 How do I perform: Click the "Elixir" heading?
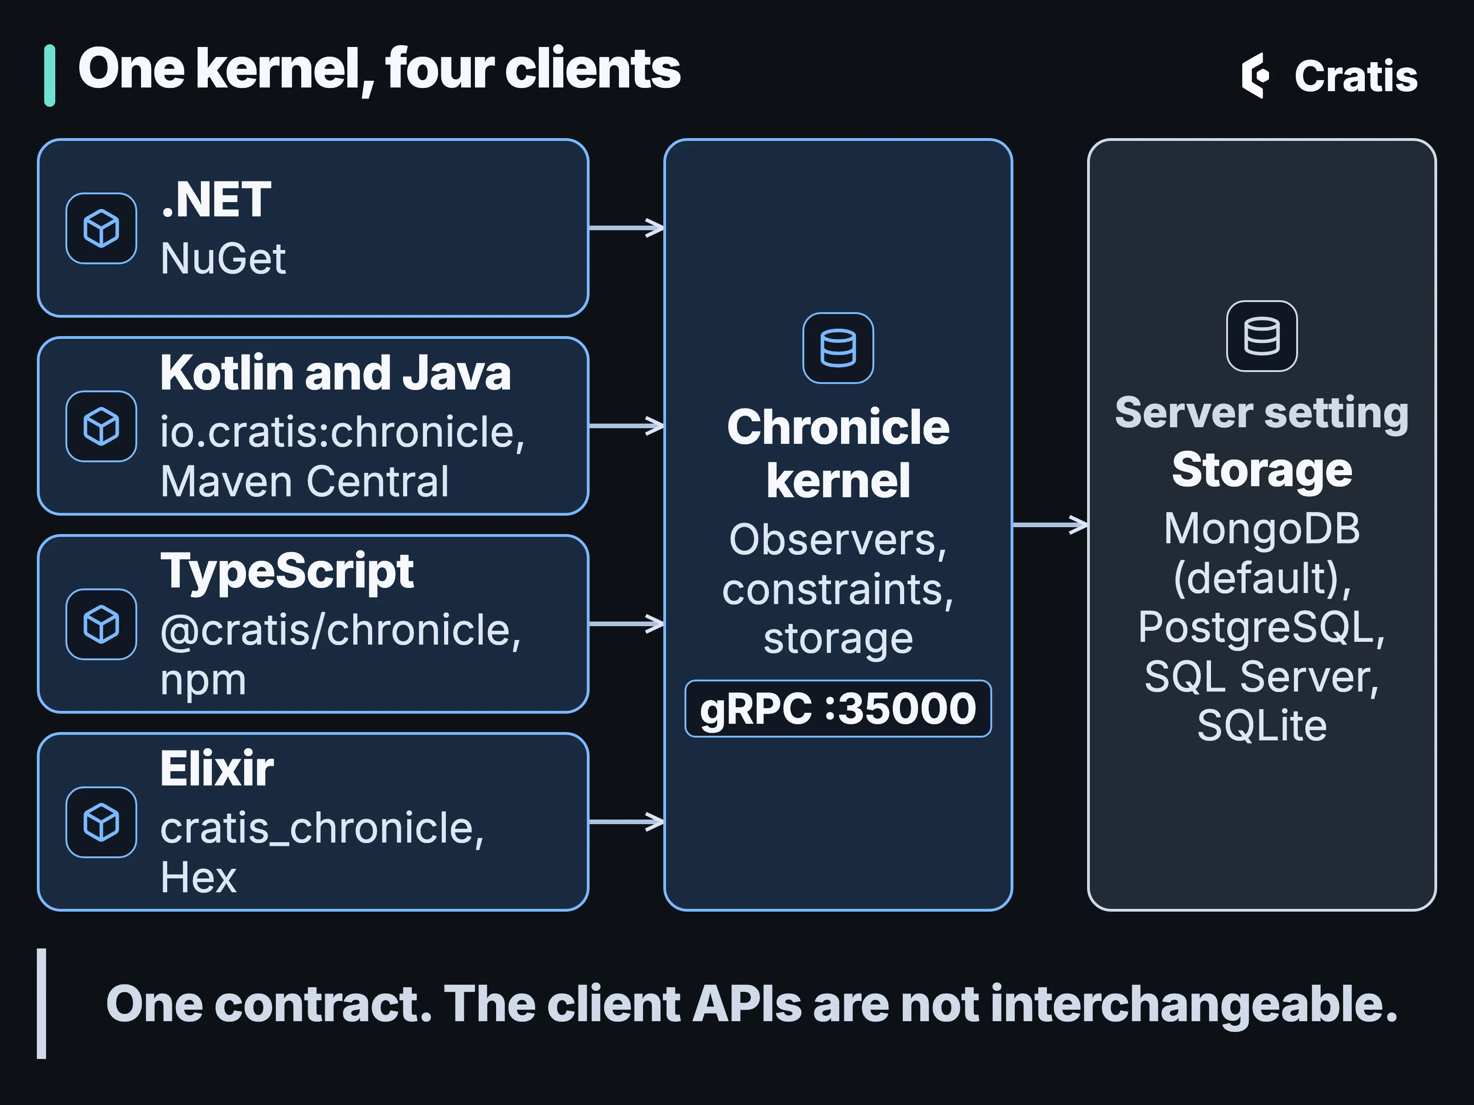(217, 768)
